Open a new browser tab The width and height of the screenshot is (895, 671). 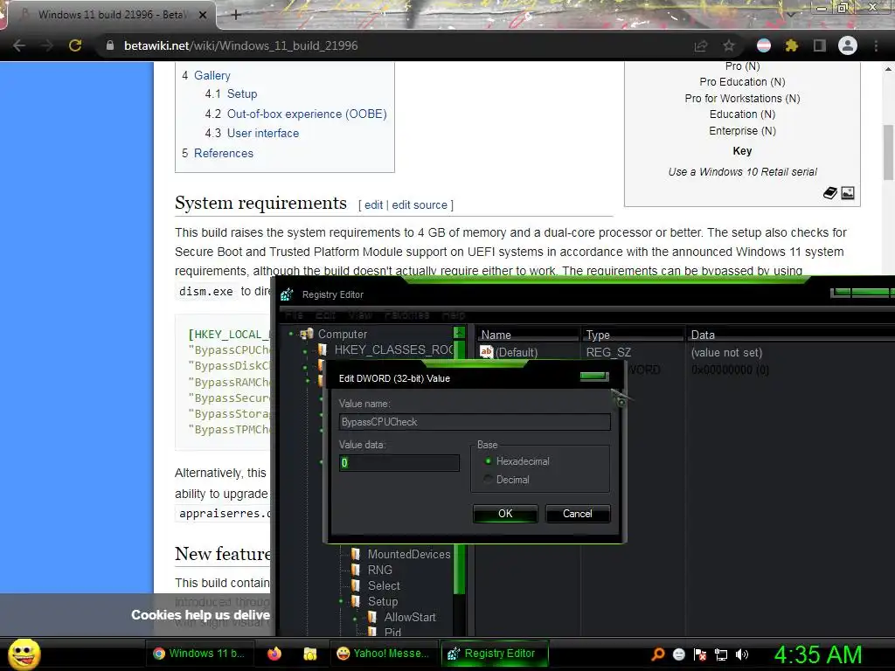pyautogui.click(x=236, y=15)
